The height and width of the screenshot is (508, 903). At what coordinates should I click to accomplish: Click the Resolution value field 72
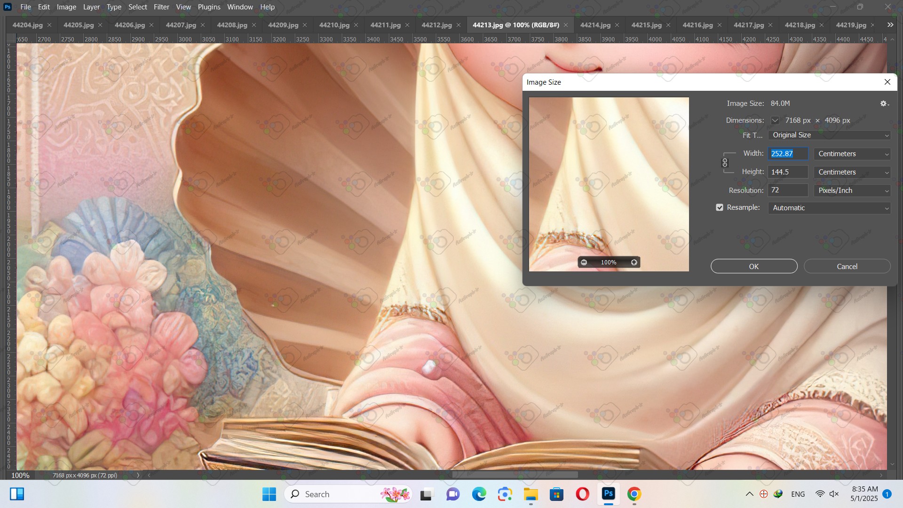point(788,190)
